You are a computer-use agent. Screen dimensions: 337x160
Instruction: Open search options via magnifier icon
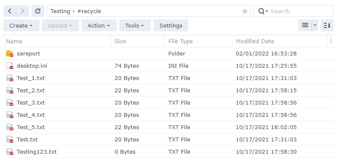tap(263, 11)
